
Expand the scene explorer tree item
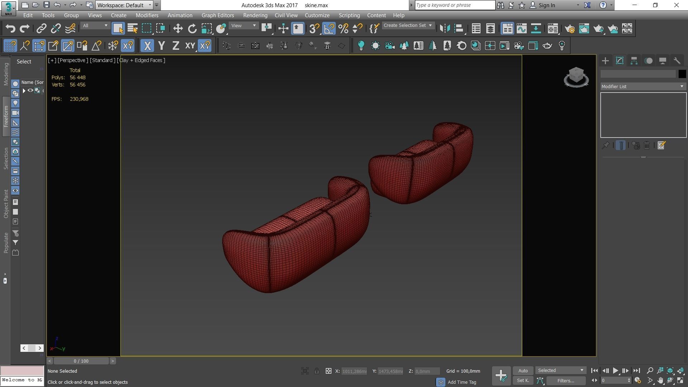[24, 91]
